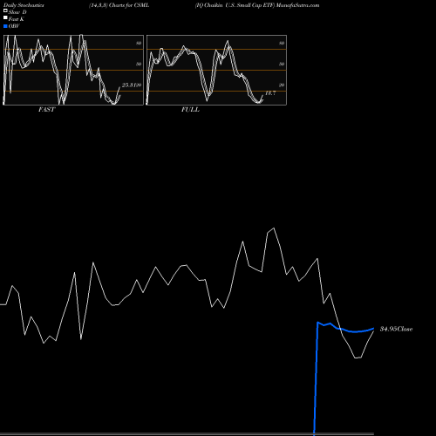This screenshot has height=436, width=436.
Task: Click the 'Slow D' legend label
Action: [x=17, y=12]
